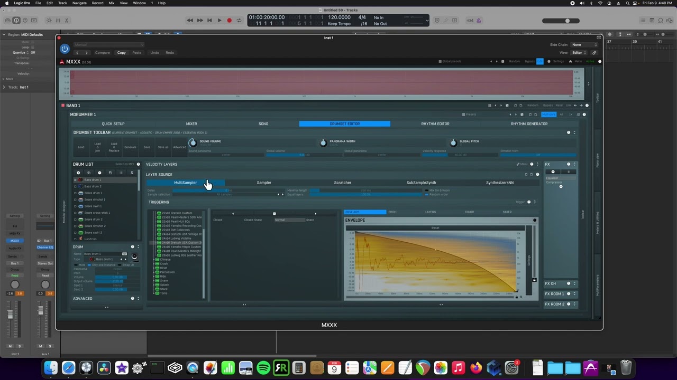Click Generate in Drumset toolbar
The image size is (677, 380).
(x=130, y=147)
